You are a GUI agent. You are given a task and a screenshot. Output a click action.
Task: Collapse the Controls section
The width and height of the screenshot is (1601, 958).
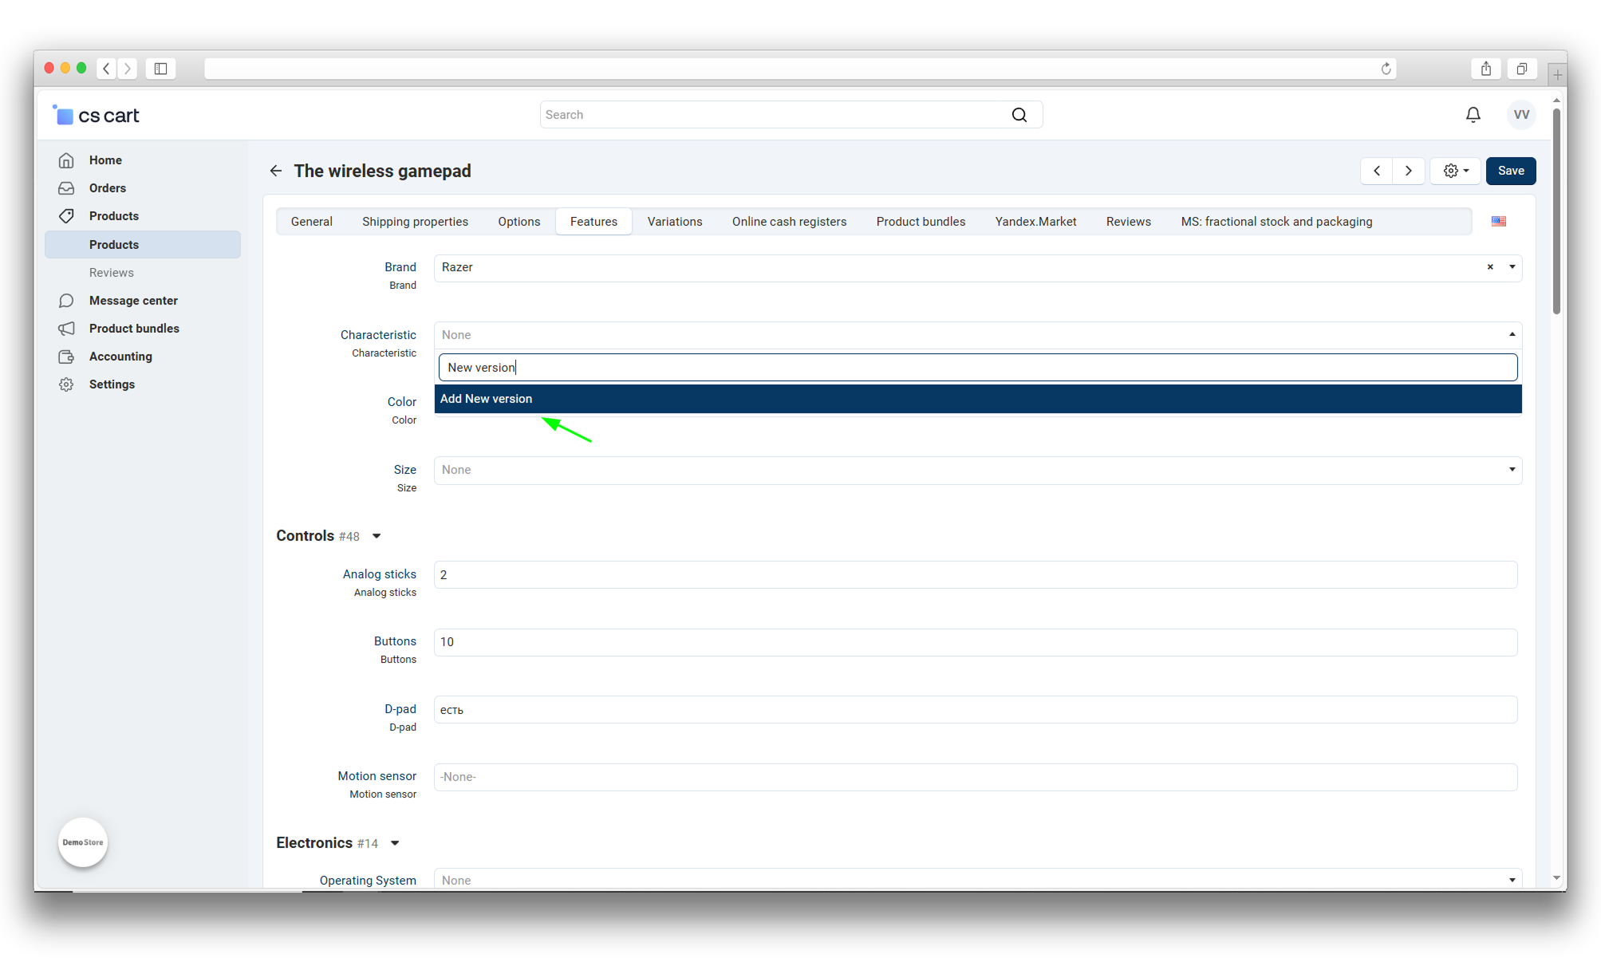pos(377,536)
